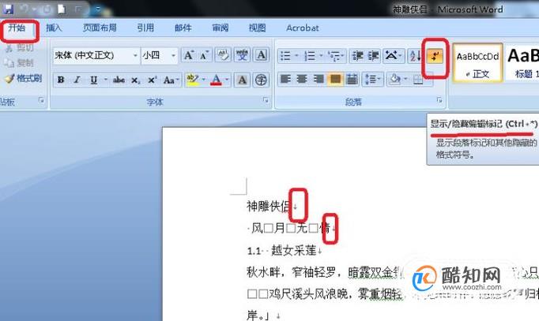The height and width of the screenshot is (321, 539).
Task: Click the align text right icon
Action: [318, 80]
